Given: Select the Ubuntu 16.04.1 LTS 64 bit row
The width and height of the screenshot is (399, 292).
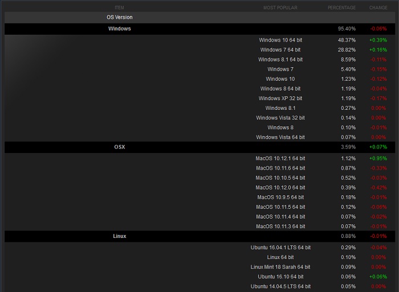Looking at the screenshot, I should [x=280, y=248].
